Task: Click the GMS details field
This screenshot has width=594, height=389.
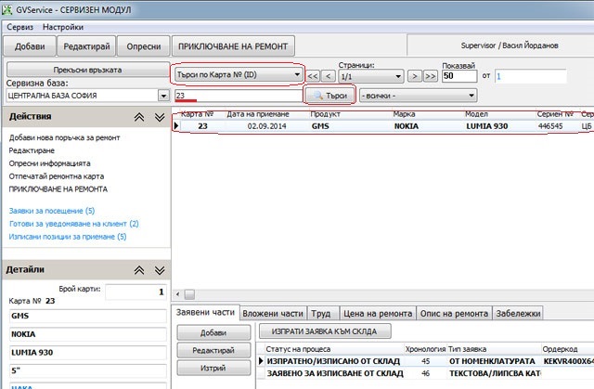Action: click(x=88, y=316)
